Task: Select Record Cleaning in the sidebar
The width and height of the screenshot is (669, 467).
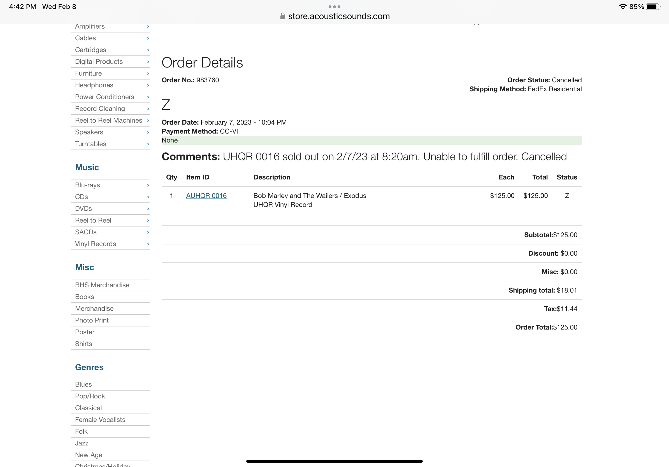Action: pos(100,109)
